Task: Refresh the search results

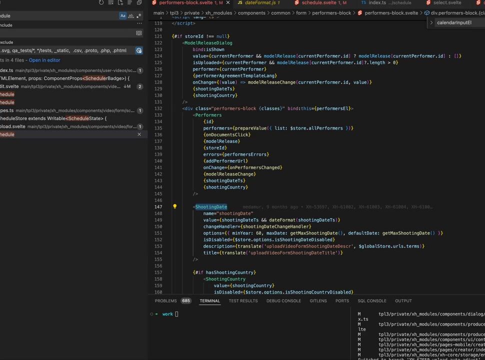Action: coord(101,2)
